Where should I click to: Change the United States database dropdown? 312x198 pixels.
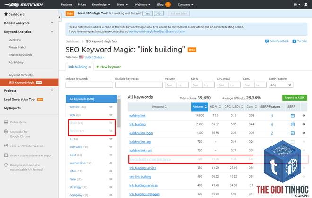(95, 57)
